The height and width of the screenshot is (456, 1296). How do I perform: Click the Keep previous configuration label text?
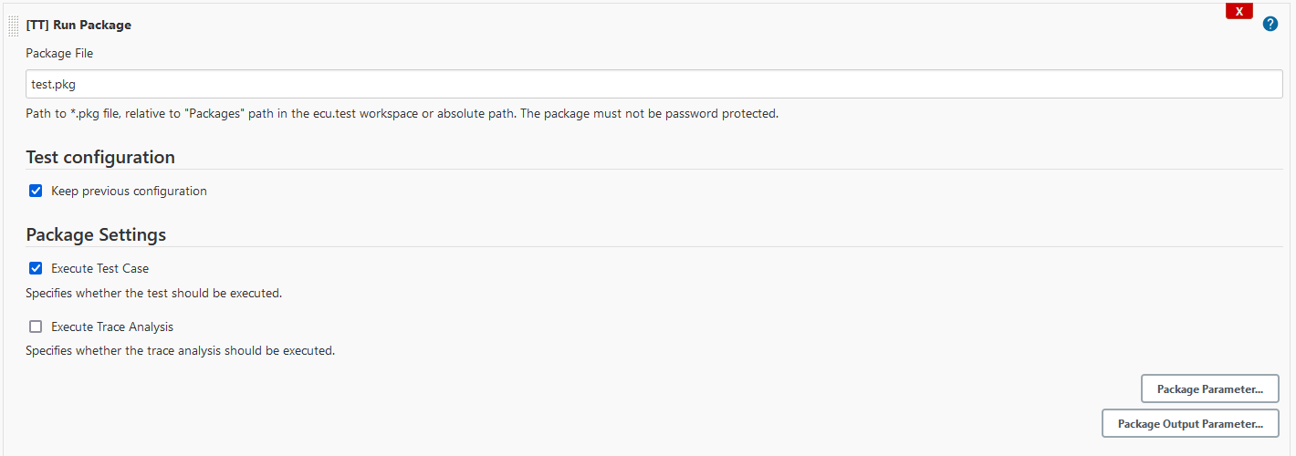129,192
